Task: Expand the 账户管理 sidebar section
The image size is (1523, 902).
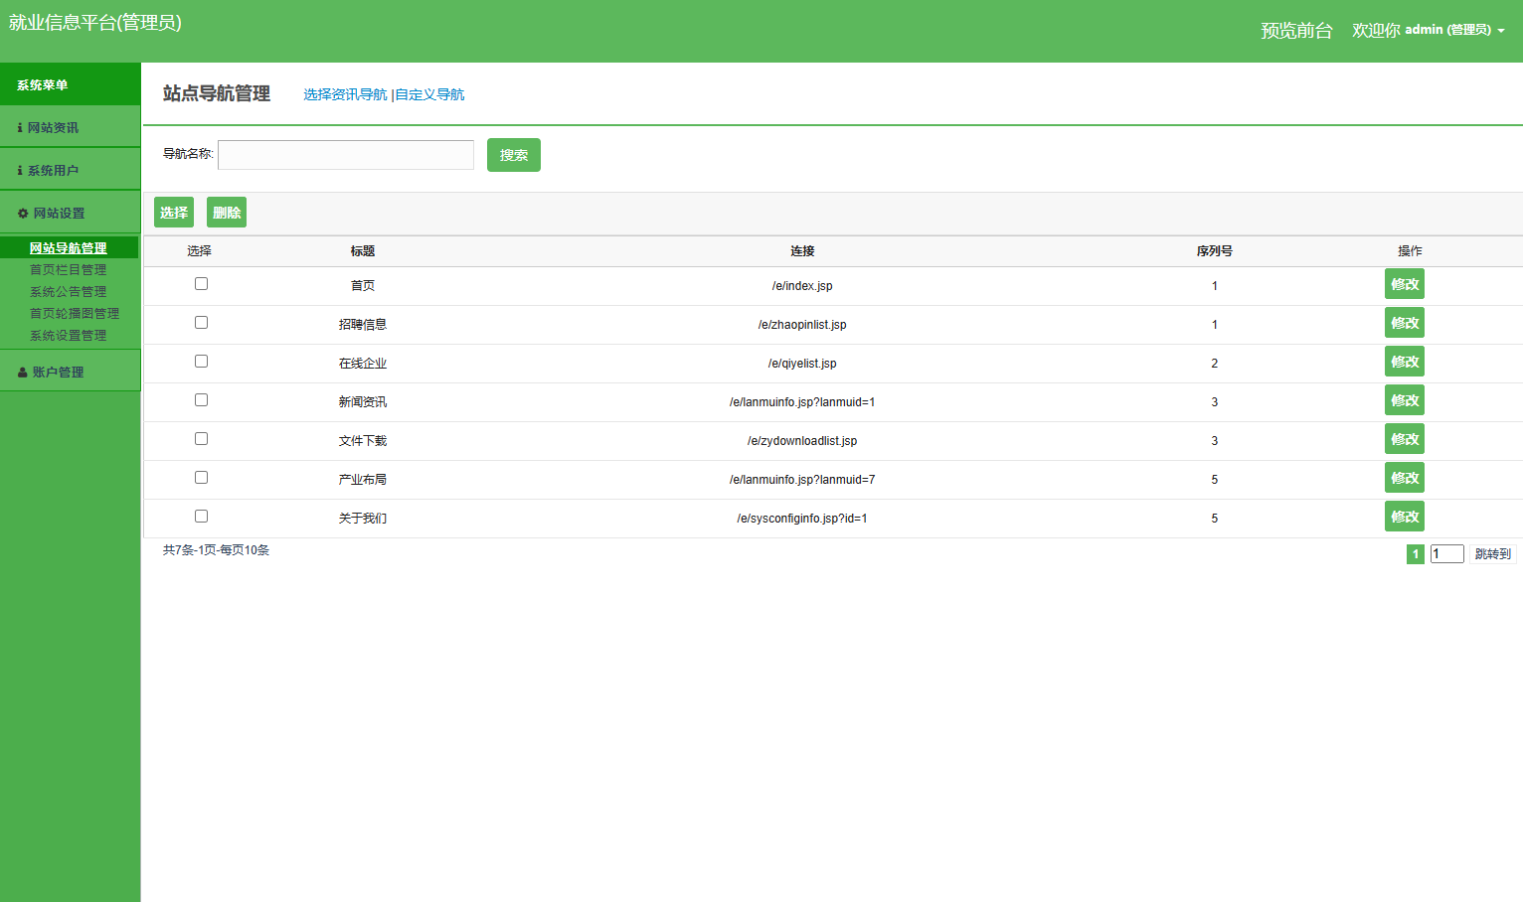Action: [x=58, y=373]
